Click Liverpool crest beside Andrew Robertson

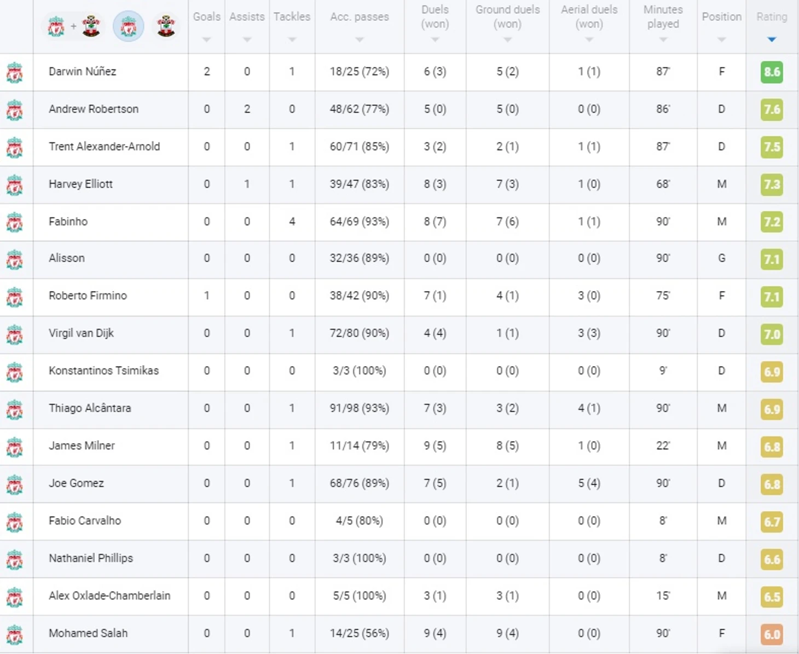click(15, 110)
